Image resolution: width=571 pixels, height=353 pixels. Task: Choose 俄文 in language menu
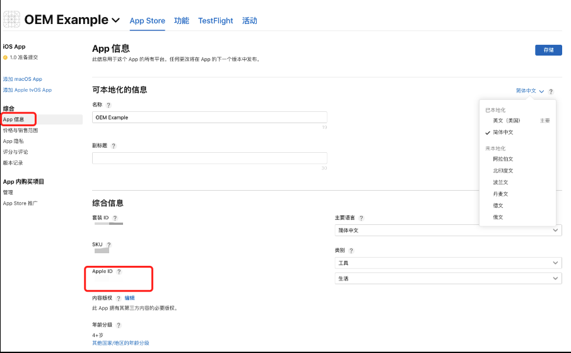(498, 217)
